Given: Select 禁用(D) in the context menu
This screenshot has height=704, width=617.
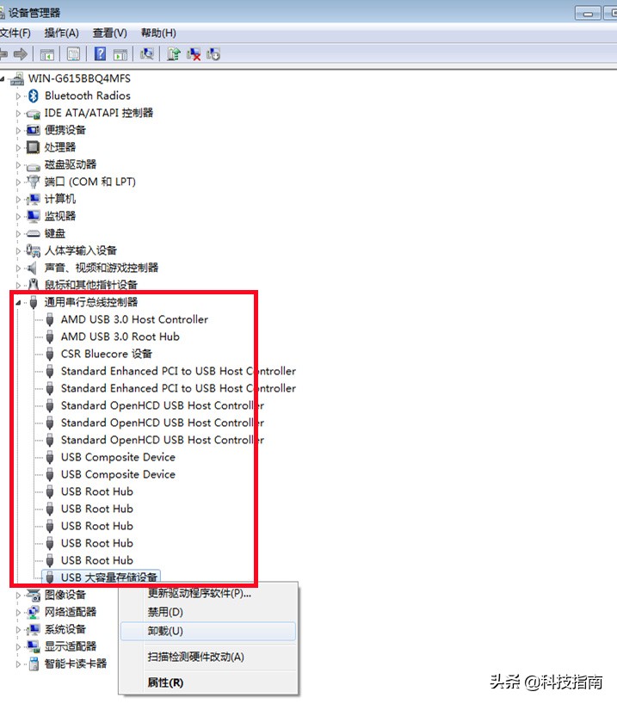Looking at the screenshot, I should (164, 612).
